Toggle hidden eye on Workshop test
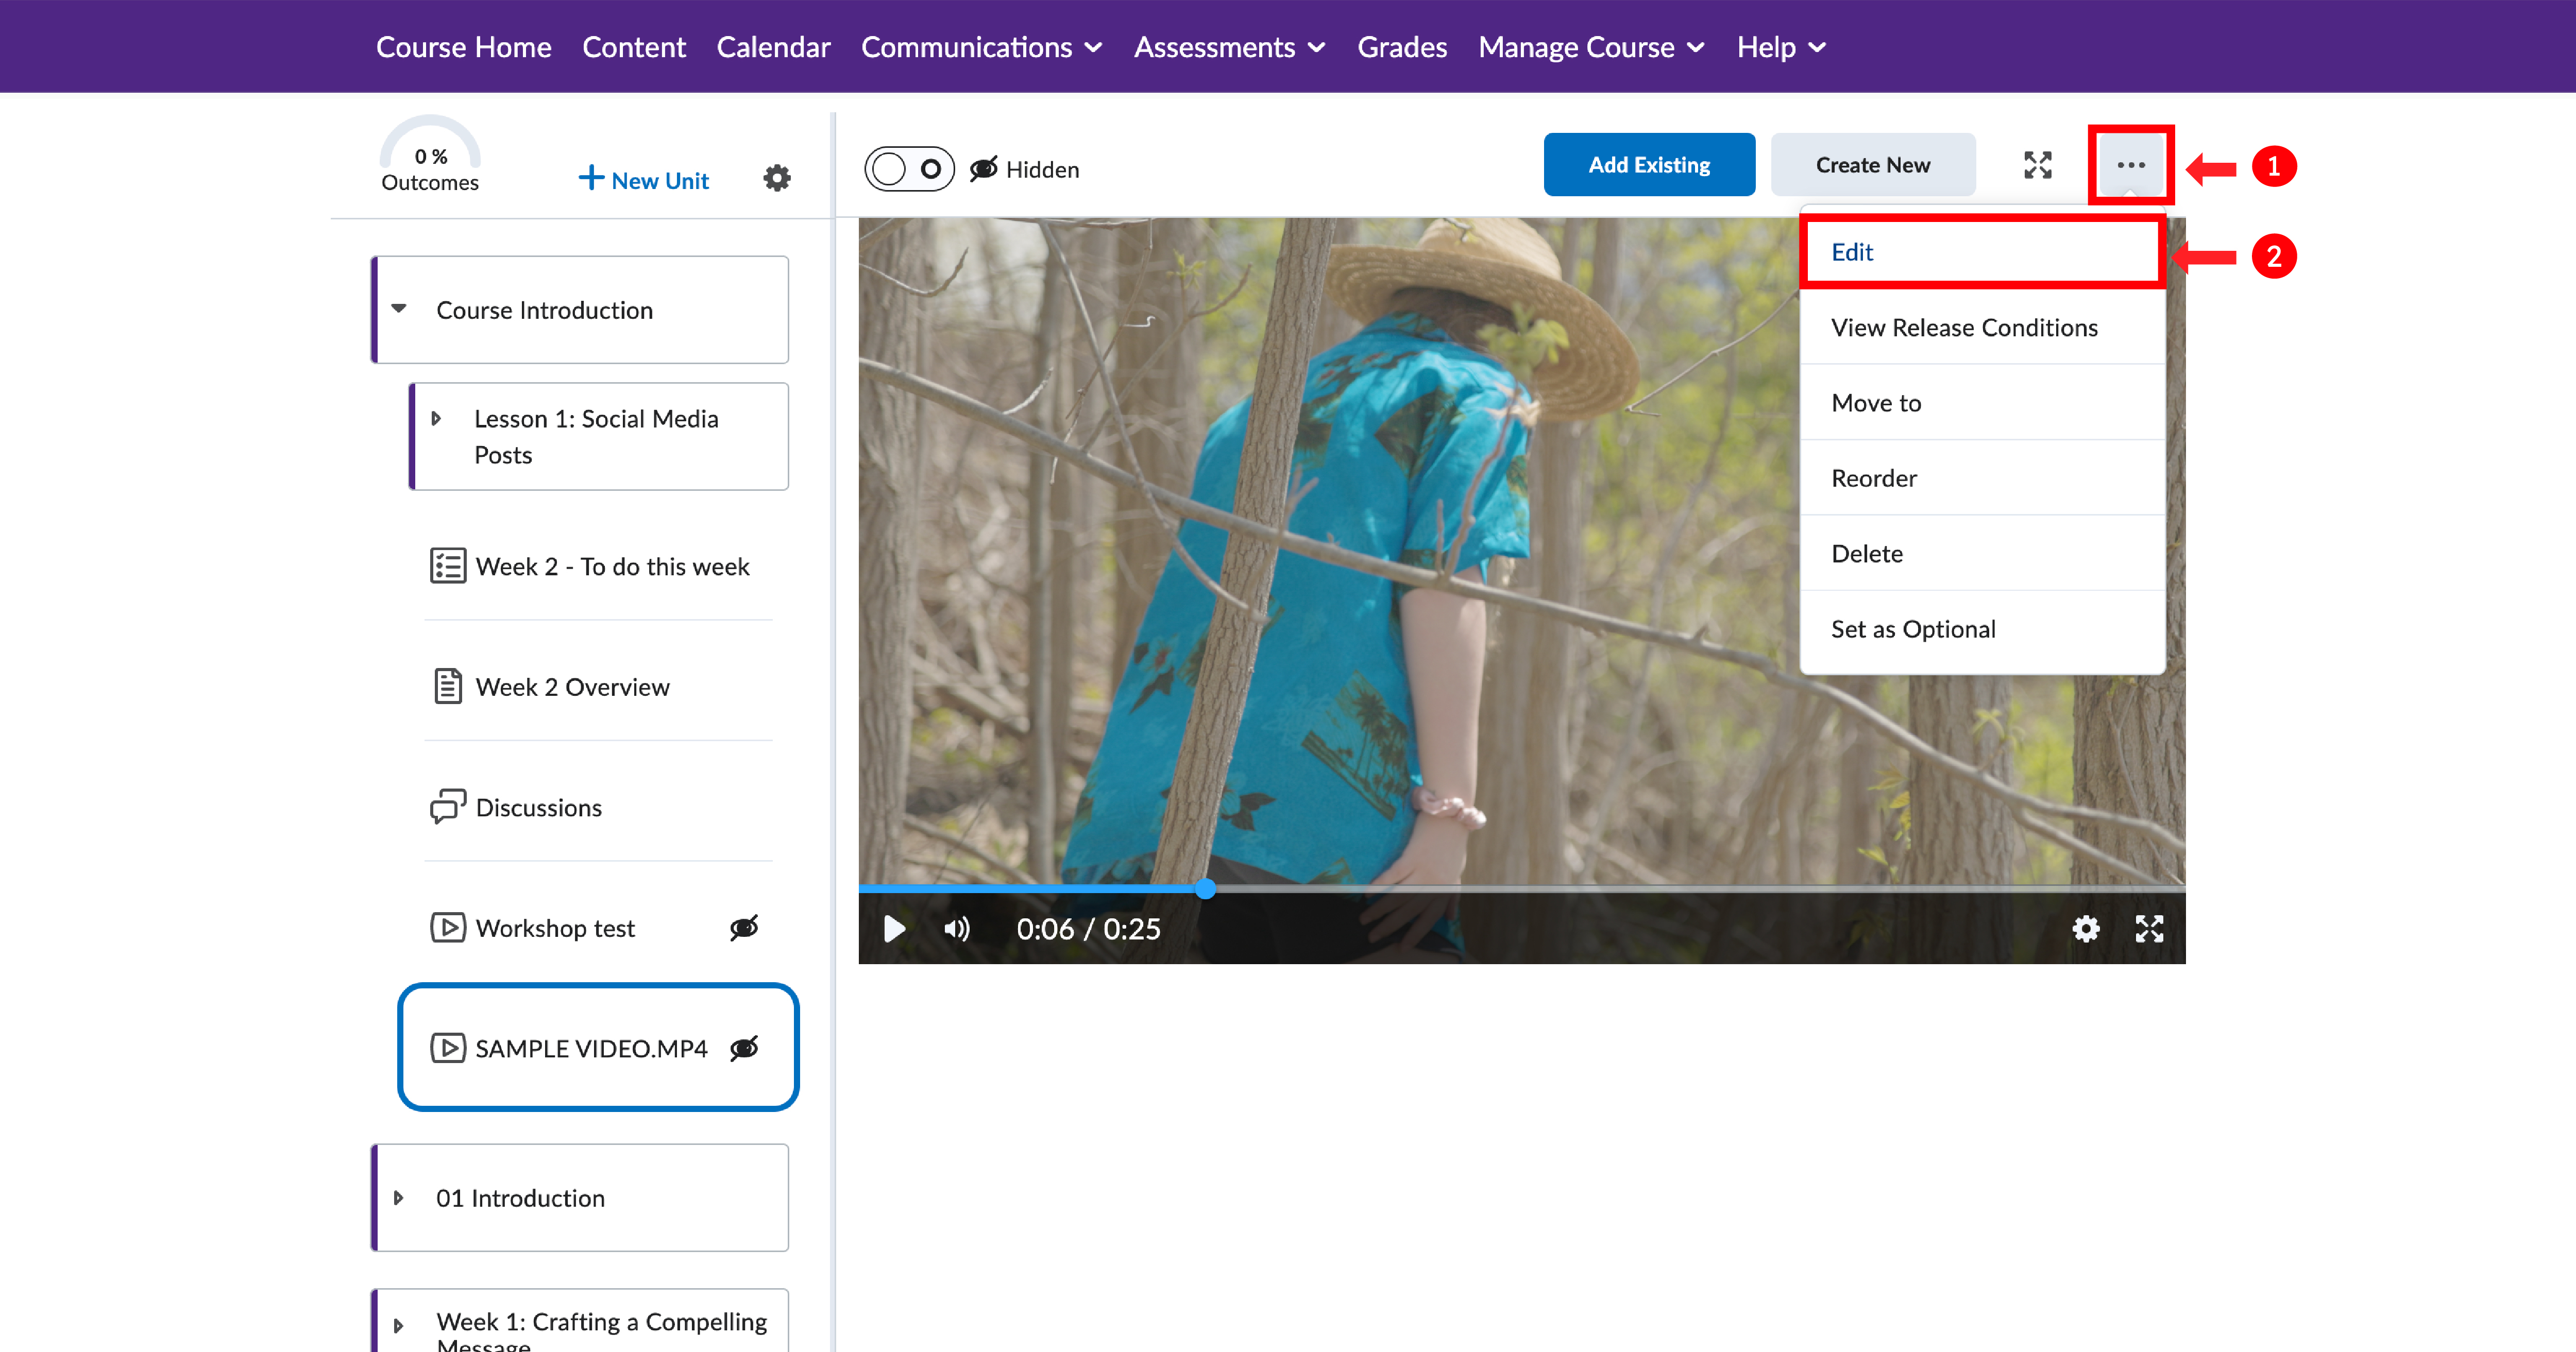 [744, 928]
